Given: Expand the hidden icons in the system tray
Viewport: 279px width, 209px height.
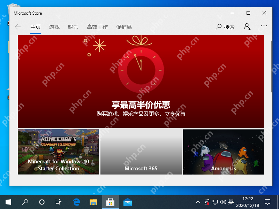Looking at the screenshot, I should coord(198,201).
